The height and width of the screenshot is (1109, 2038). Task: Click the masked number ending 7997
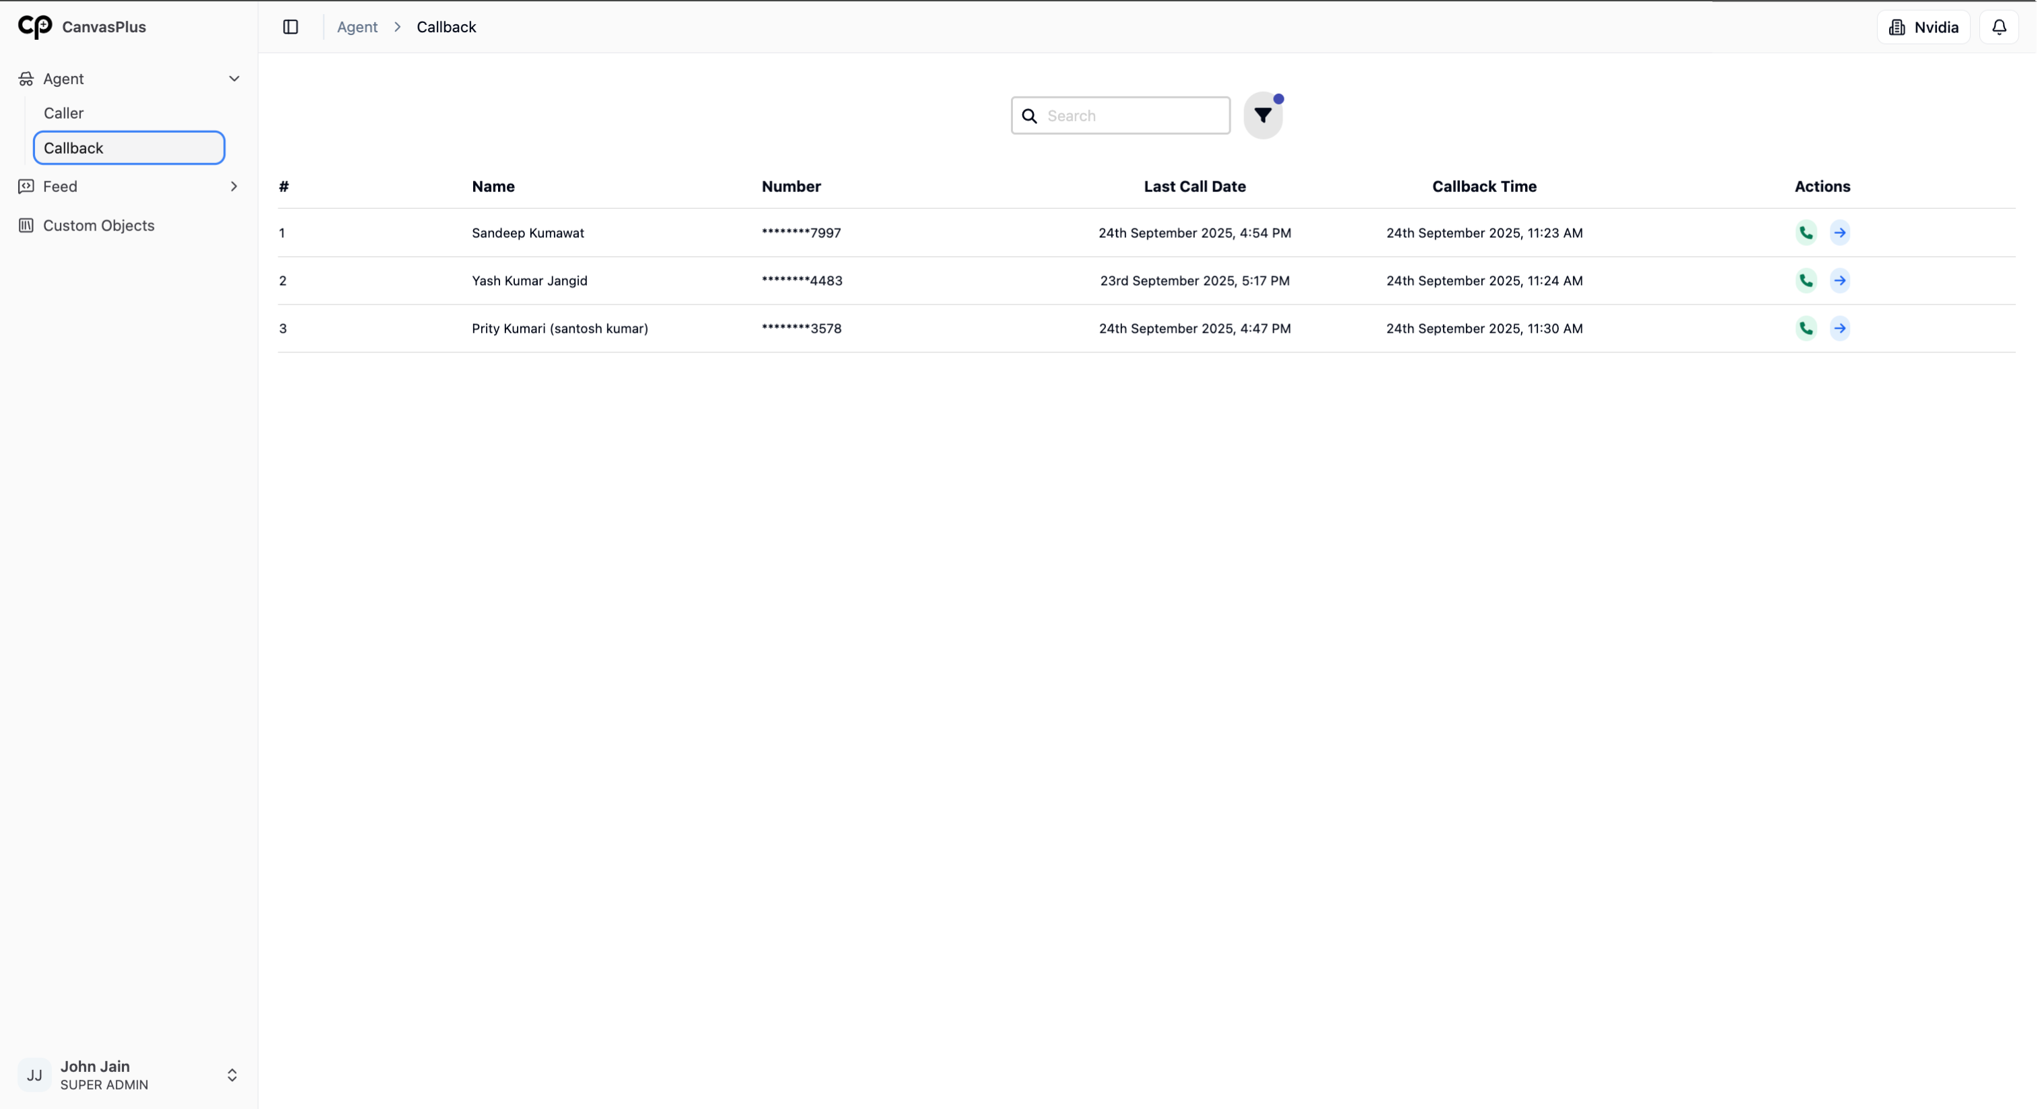coord(801,233)
